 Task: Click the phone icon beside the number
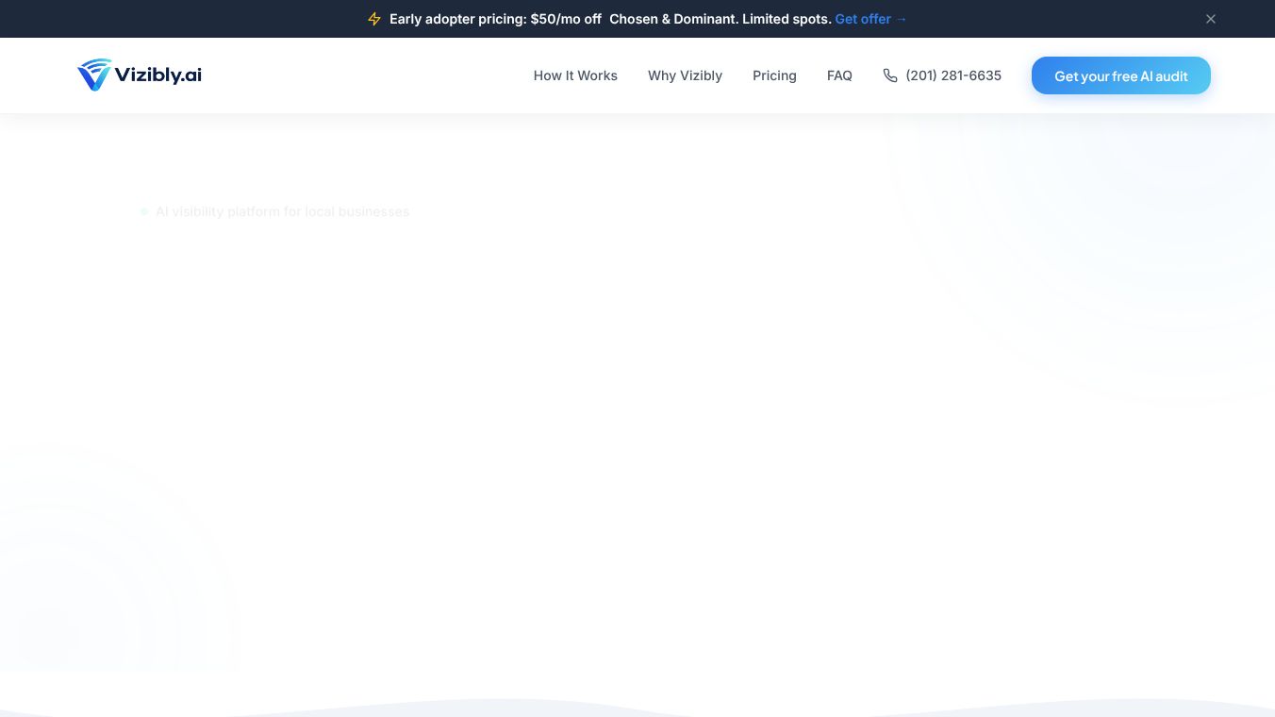click(x=890, y=75)
